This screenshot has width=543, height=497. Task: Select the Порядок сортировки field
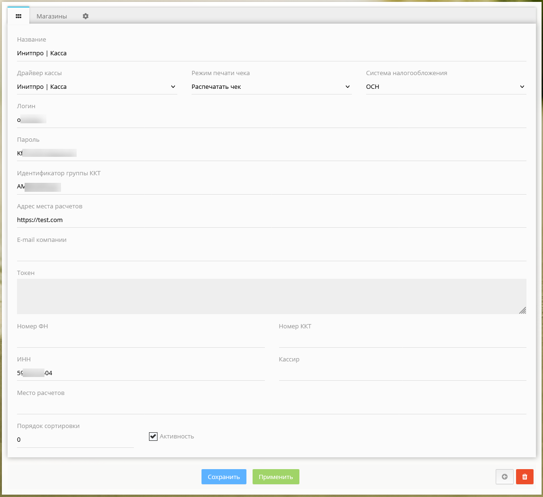pos(75,440)
